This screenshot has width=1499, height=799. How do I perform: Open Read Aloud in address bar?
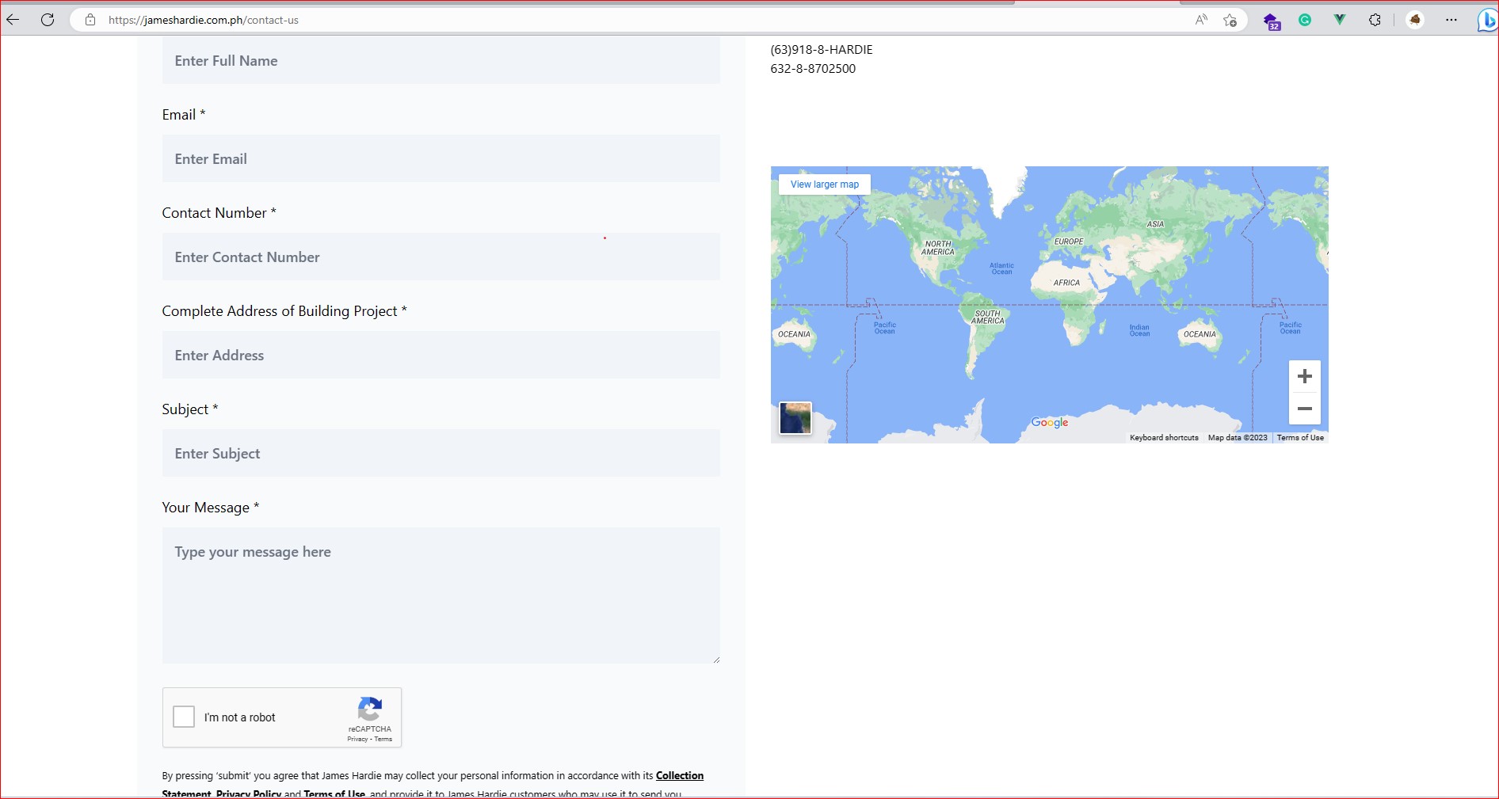point(1201,20)
